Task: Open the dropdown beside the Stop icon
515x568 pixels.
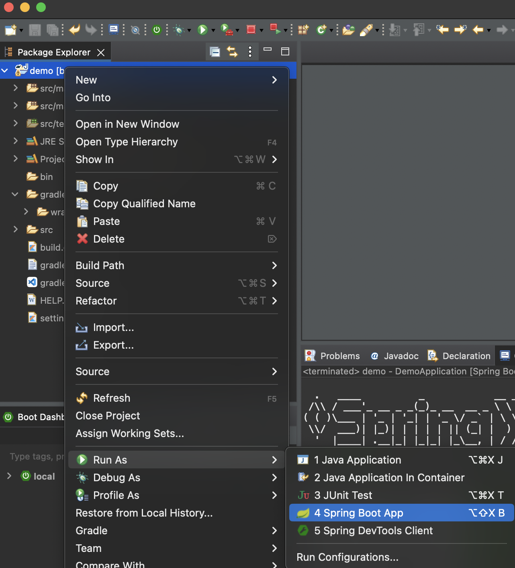Action: coord(262,31)
